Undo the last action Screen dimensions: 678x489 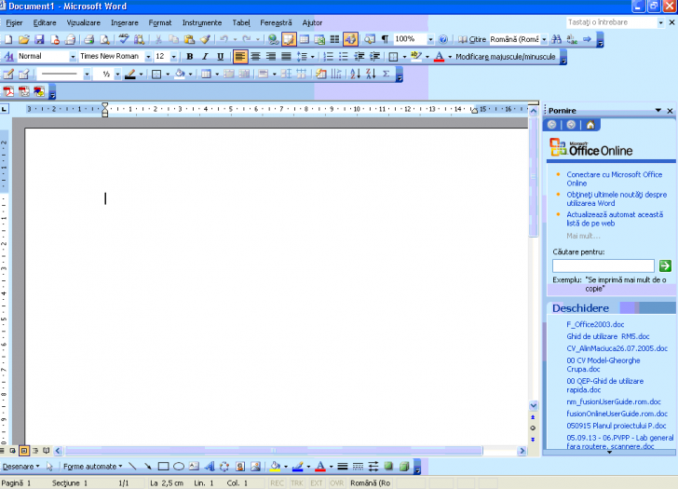[224, 40]
